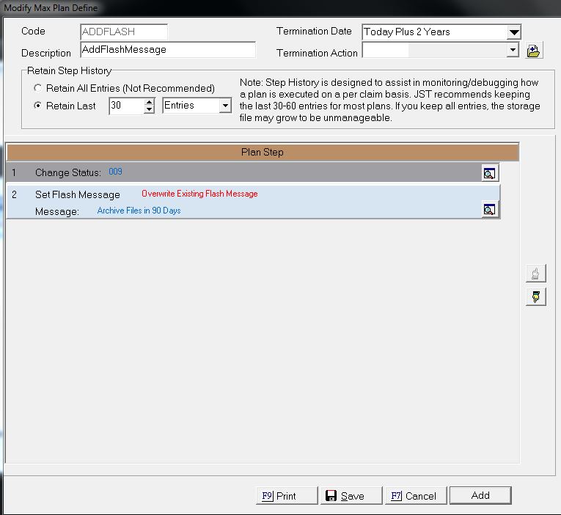The width and height of the screenshot is (561, 515).
Task: Open details for Change Status step
Action: 489,173
